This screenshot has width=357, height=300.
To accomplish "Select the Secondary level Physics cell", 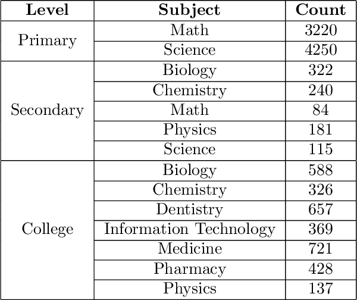I will [189, 130].
